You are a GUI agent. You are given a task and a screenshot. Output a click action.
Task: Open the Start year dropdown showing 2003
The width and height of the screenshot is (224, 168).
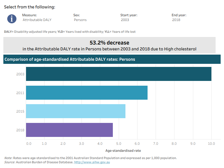tap(125, 20)
